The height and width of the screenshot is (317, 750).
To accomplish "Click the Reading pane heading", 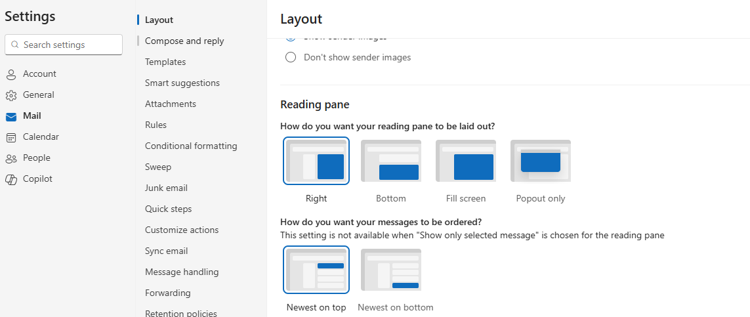I will tap(315, 104).
